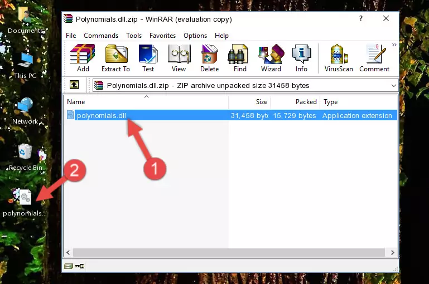Expand hidden toolbar items chevron
This screenshot has height=284, width=429.
[394, 45]
